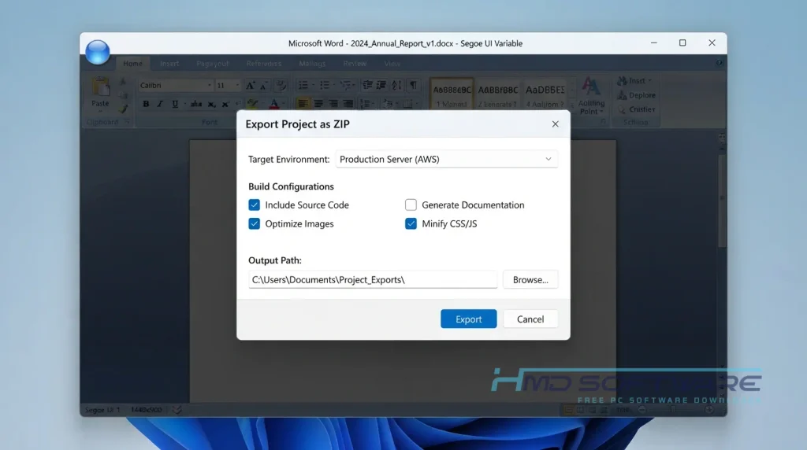807x450 pixels.
Task: Disable Minify CSS/JS checkbox
Action: coord(411,223)
